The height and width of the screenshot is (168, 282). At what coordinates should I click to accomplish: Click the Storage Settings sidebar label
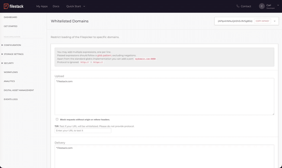point(14,54)
